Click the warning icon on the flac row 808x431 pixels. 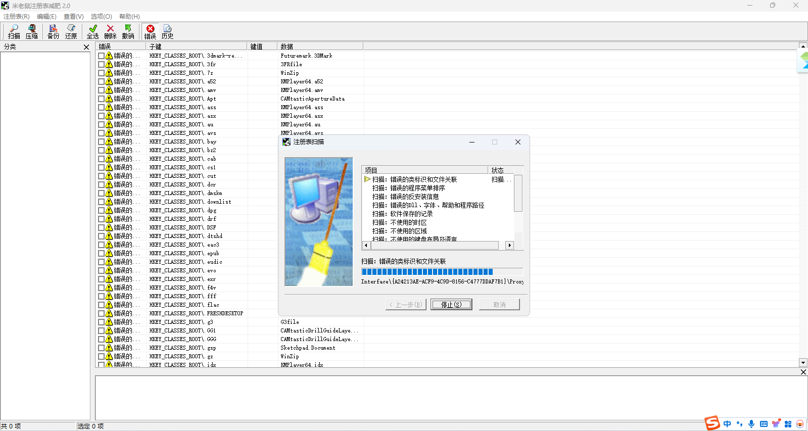109,305
